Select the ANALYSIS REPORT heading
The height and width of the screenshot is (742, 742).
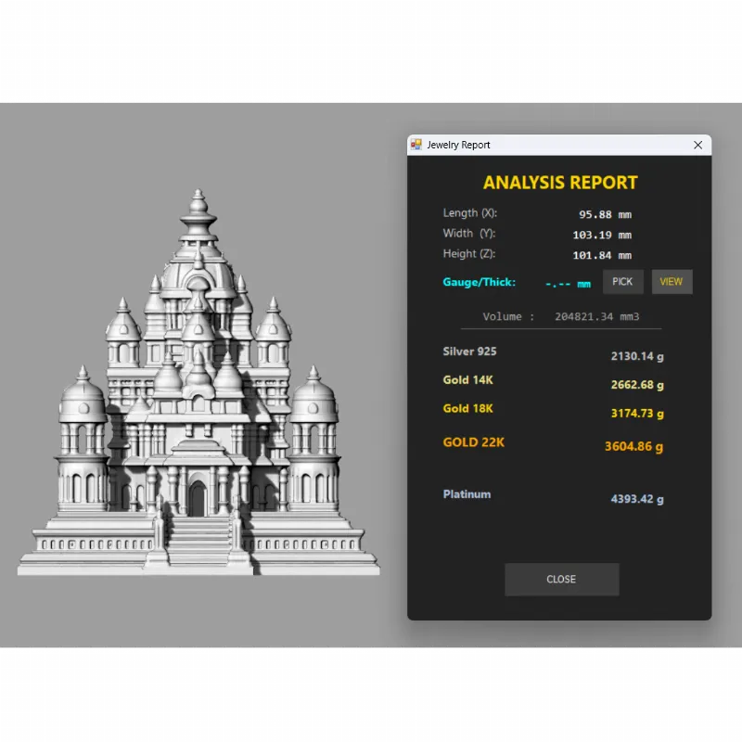pos(560,183)
